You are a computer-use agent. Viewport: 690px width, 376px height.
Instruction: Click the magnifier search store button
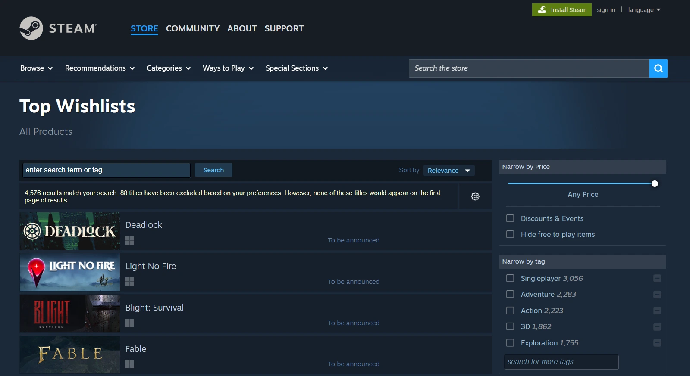tap(658, 68)
